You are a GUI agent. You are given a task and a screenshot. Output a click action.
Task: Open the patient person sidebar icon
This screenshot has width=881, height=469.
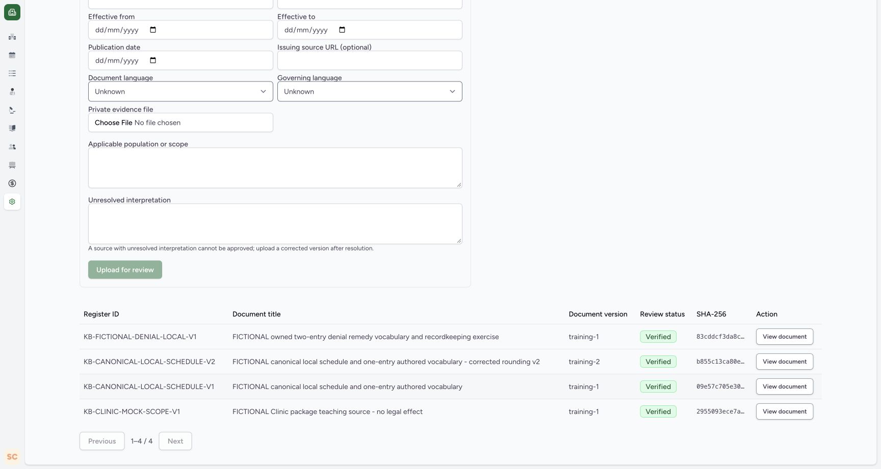(x=12, y=92)
